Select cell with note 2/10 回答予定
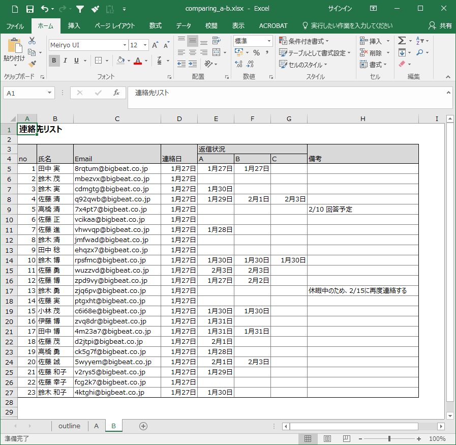This screenshot has height=445, width=456. point(362,210)
